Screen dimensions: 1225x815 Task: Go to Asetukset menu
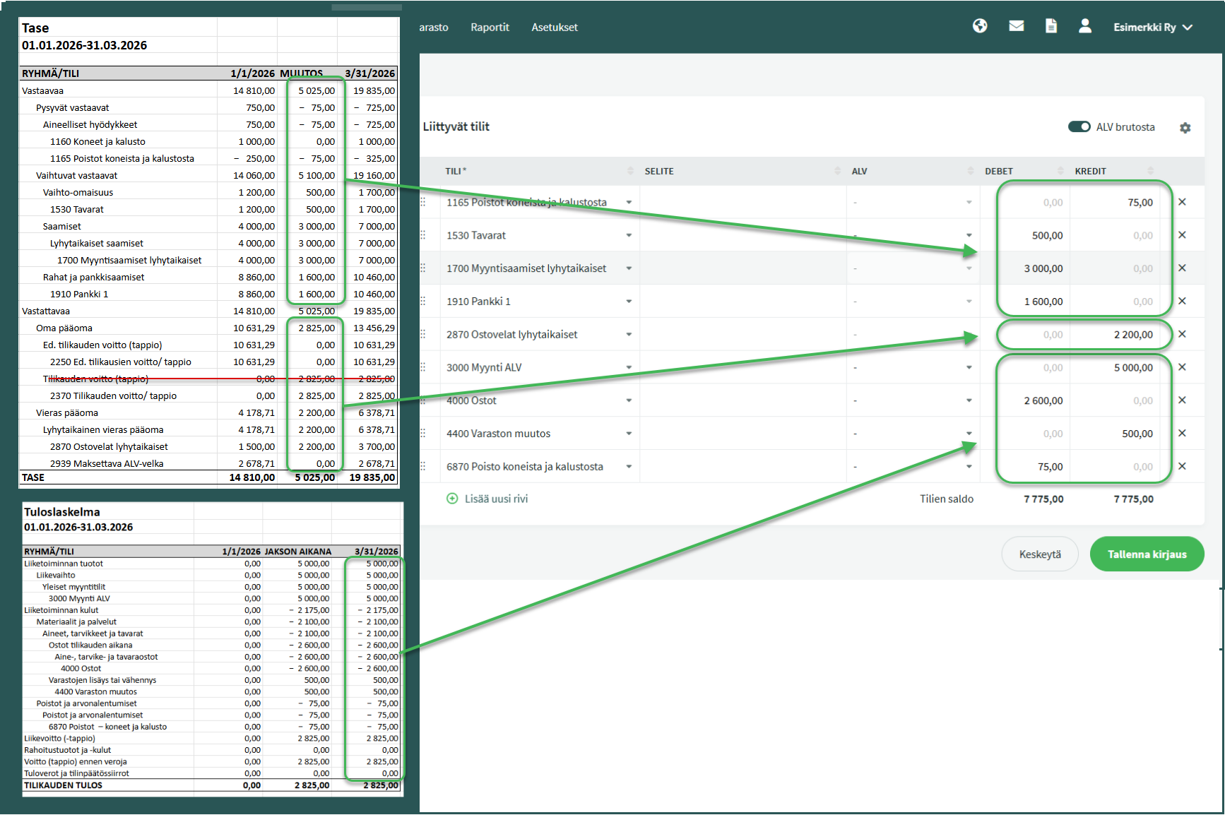click(x=554, y=28)
